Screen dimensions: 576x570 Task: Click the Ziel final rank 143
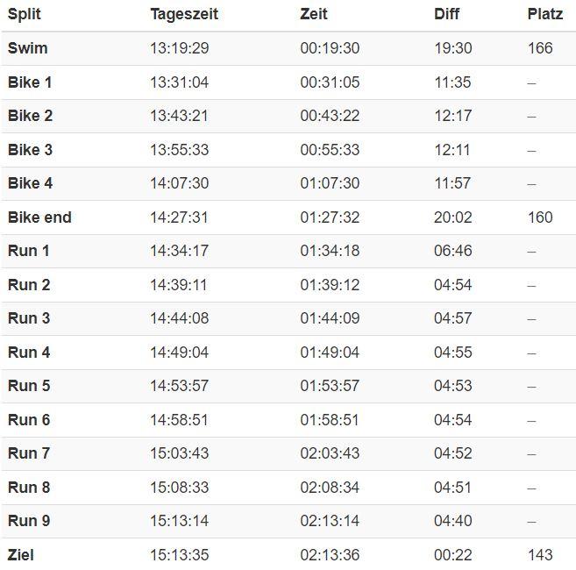(x=540, y=555)
